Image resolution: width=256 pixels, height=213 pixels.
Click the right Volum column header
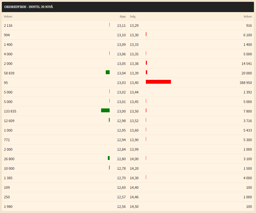coord(248,16)
